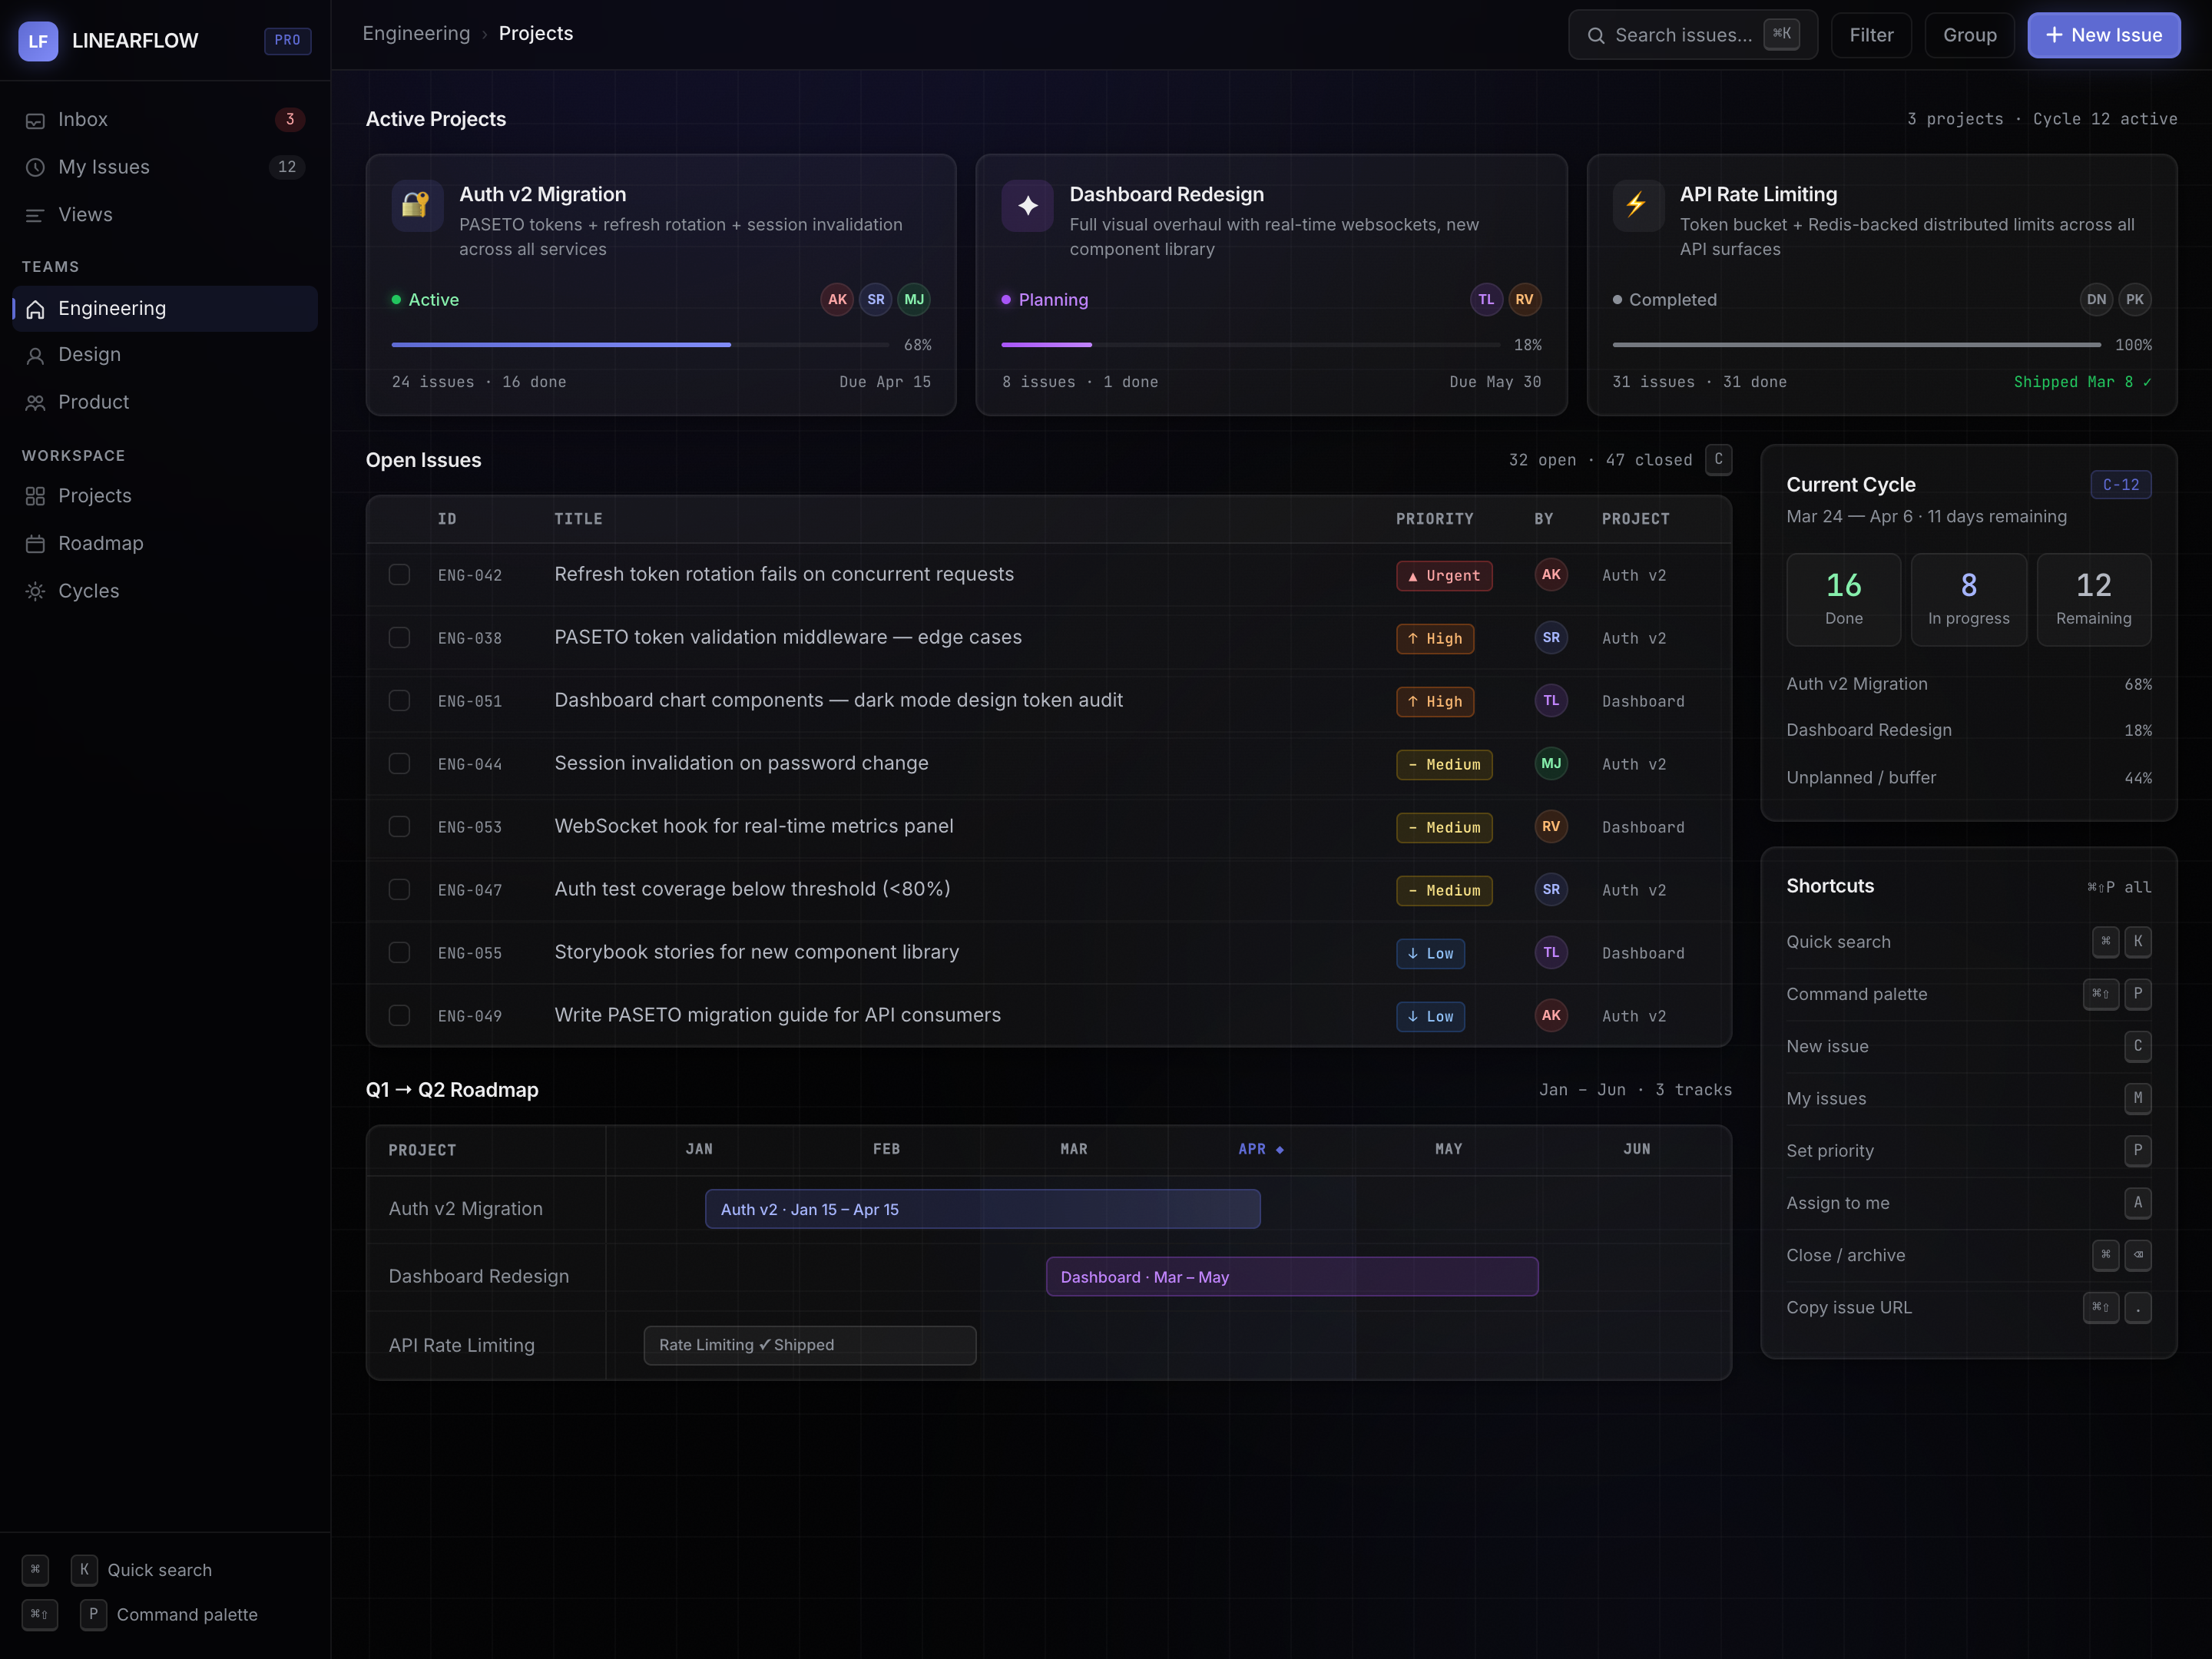This screenshot has width=2212, height=1659.
Task: Check the checkbox for ENG-042
Action: (400, 574)
